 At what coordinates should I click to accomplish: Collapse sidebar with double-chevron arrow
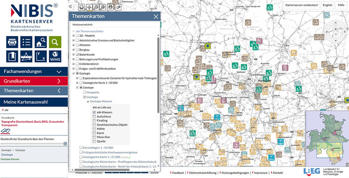pos(70,7)
